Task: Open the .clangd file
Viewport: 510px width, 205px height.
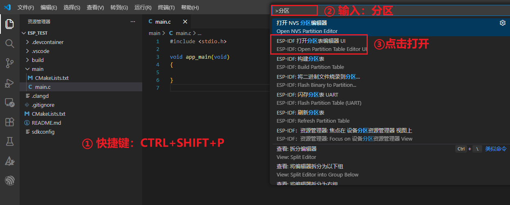Action: click(x=81, y=96)
